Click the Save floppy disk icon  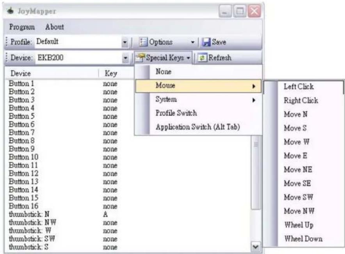pyautogui.click(x=206, y=42)
